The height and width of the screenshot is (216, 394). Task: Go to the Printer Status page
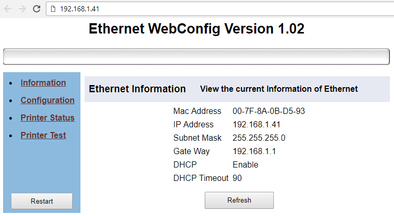(x=47, y=118)
